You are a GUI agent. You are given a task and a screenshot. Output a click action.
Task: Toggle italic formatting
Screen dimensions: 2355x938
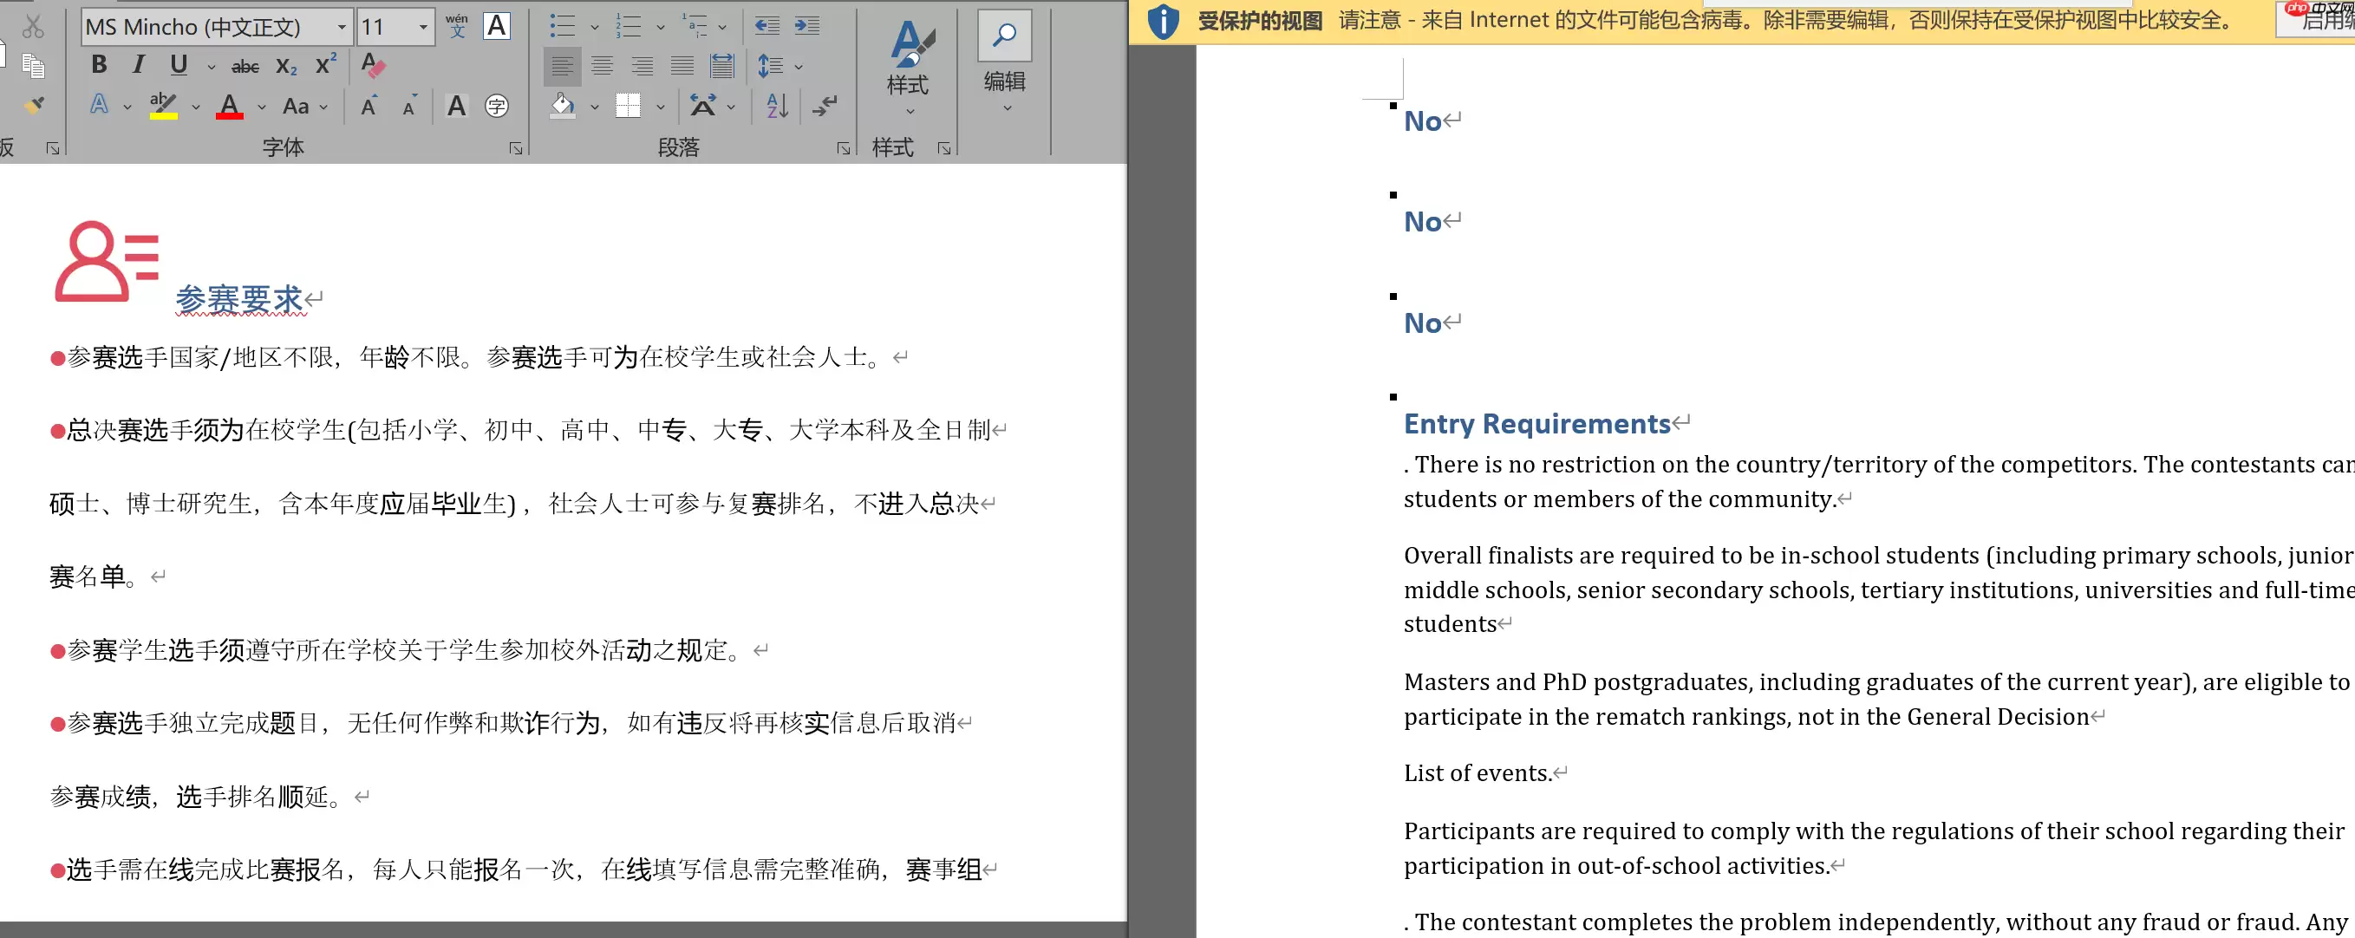pyautogui.click(x=138, y=65)
